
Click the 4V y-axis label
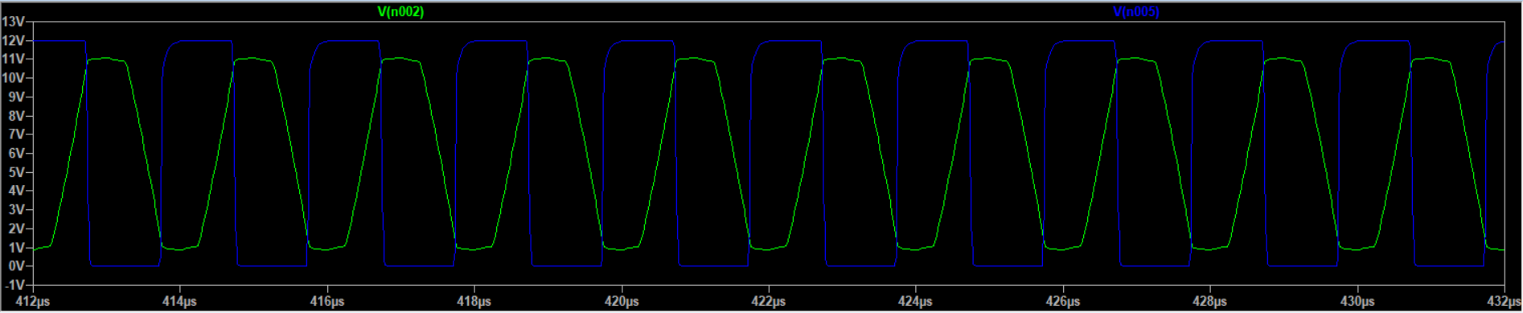point(17,191)
